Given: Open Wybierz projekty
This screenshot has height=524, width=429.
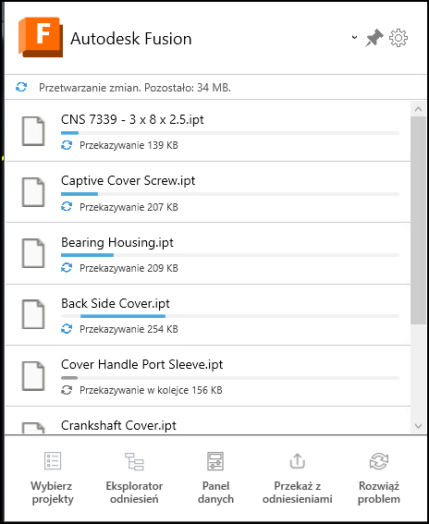Looking at the screenshot, I should click(x=53, y=478).
